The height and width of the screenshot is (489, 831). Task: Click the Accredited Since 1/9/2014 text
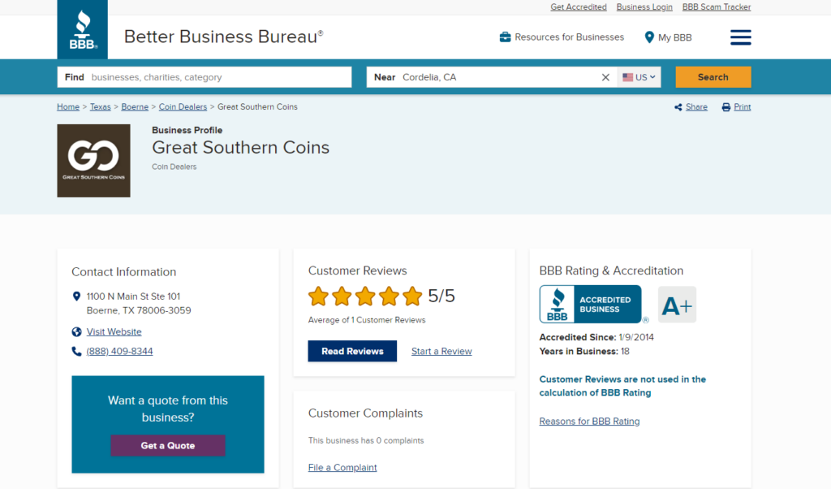pyautogui.click(x=596, y=337)
